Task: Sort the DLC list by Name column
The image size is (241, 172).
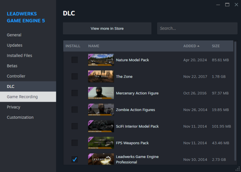Action: (94, 46)
